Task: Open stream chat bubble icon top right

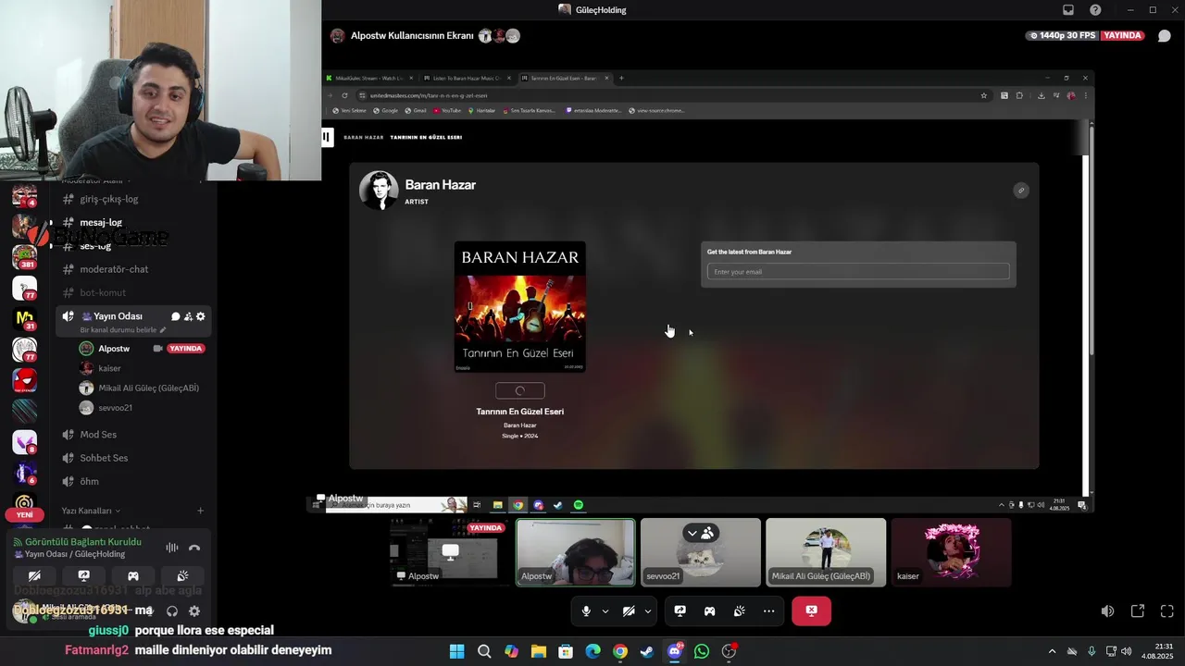Action: tap(1165, 36)
